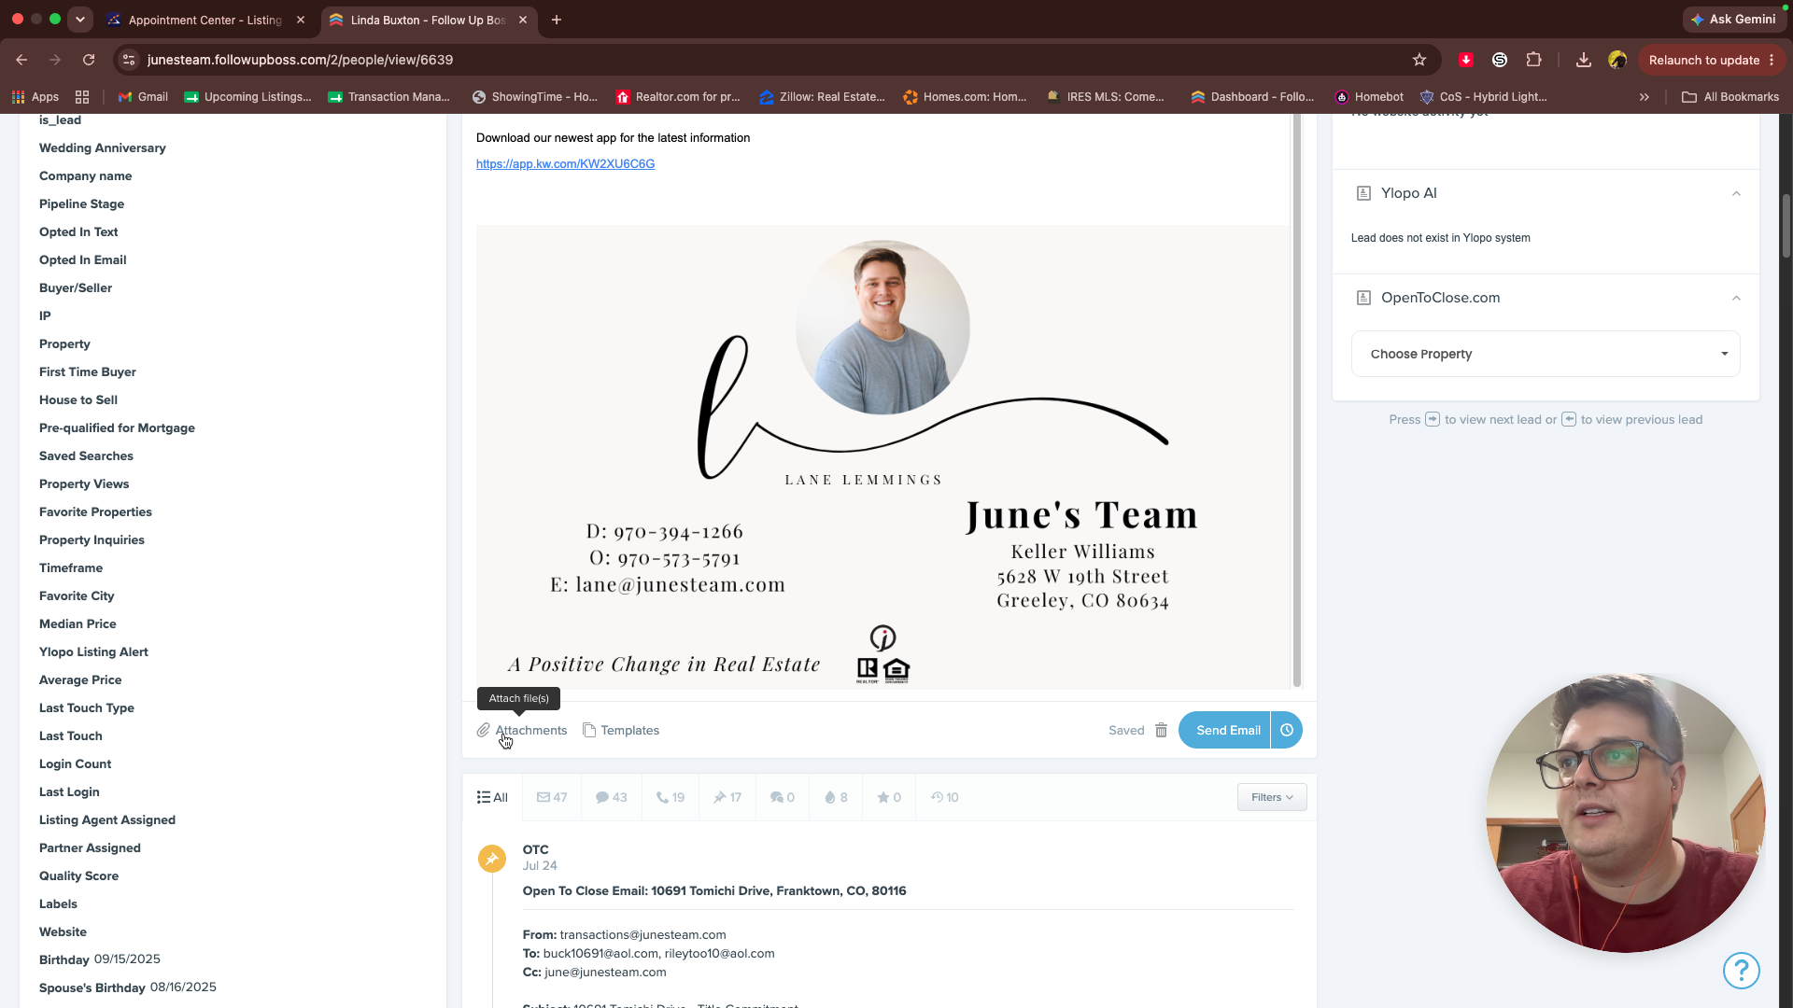The height and width of the screenshot is (1008, 1793).
Task: Click the Send Email button
Action: (x=1224, y=730)
